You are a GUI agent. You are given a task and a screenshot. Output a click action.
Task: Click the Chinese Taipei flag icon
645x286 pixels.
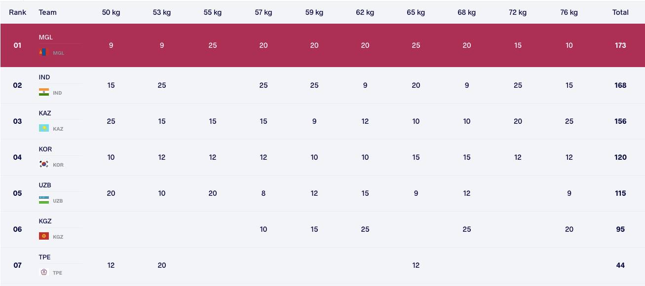(x=43, y=272)
